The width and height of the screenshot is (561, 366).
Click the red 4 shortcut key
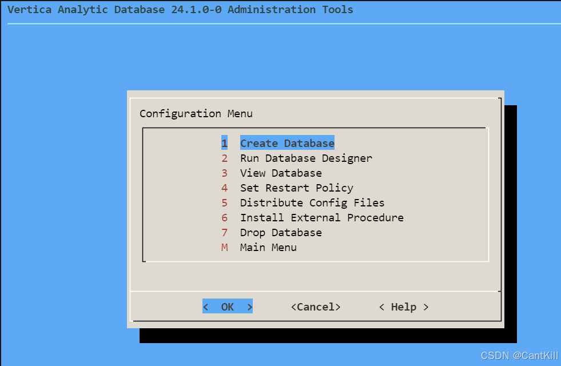pyautogui.click(x=224, y=188)
